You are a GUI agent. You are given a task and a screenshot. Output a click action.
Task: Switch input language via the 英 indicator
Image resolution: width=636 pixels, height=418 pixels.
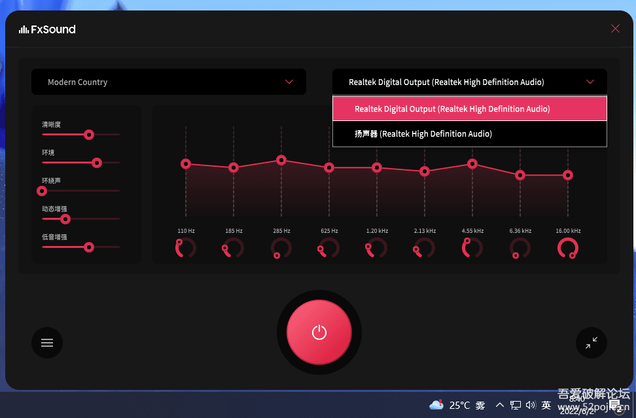pos(546,405)
